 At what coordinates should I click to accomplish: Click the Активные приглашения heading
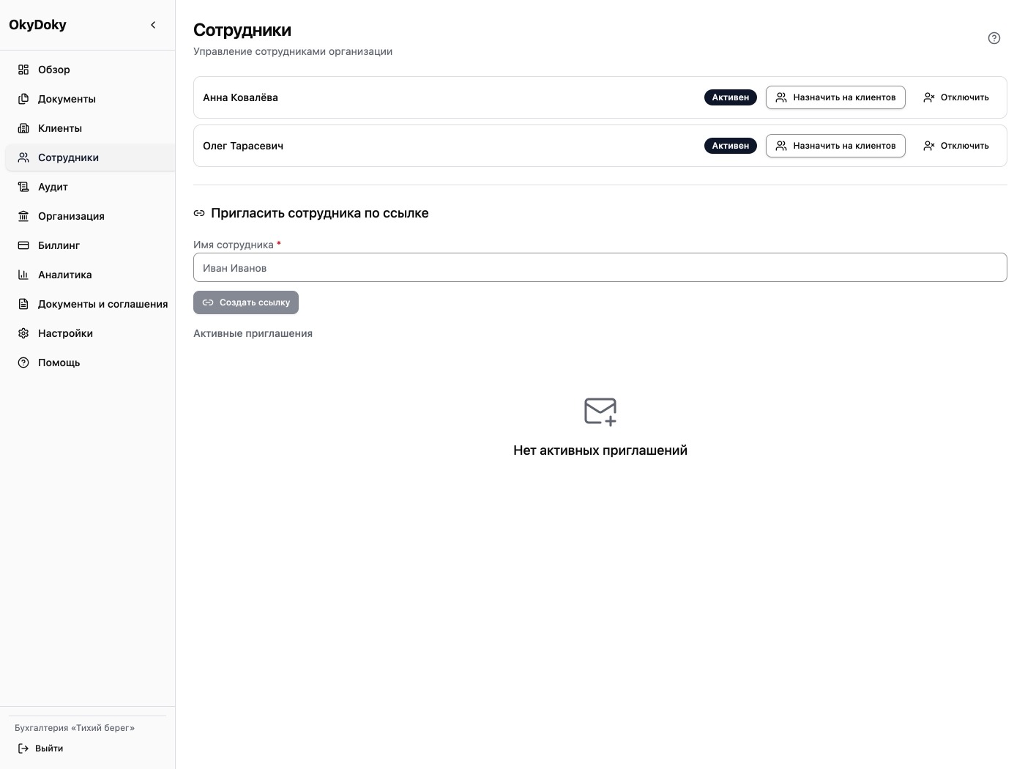(253, 333)
